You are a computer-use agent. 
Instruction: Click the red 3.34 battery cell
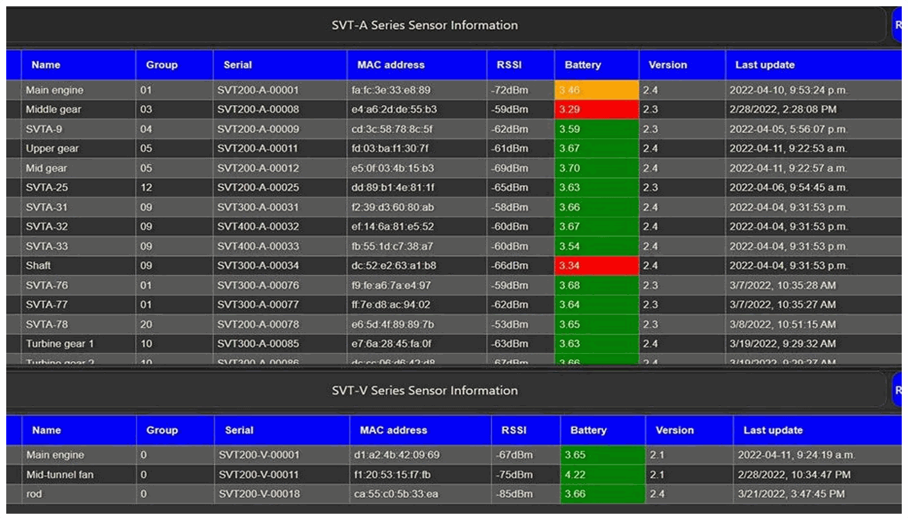597,265
